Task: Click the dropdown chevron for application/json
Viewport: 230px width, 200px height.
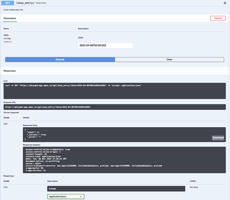Action: (81, 197)
